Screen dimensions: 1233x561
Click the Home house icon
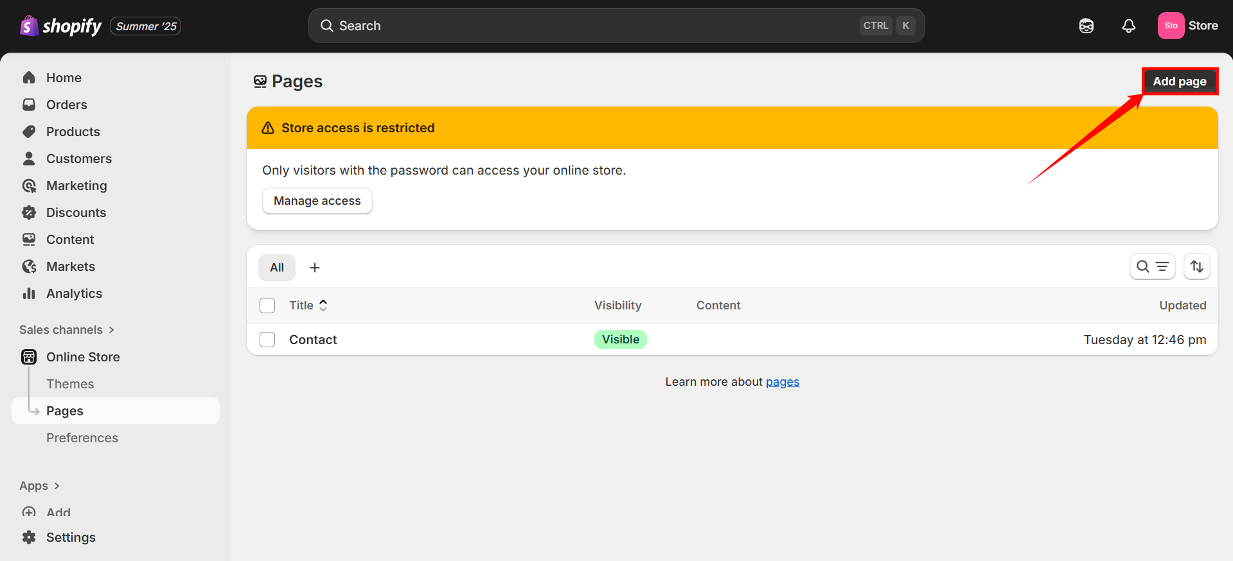pos(29,78)
